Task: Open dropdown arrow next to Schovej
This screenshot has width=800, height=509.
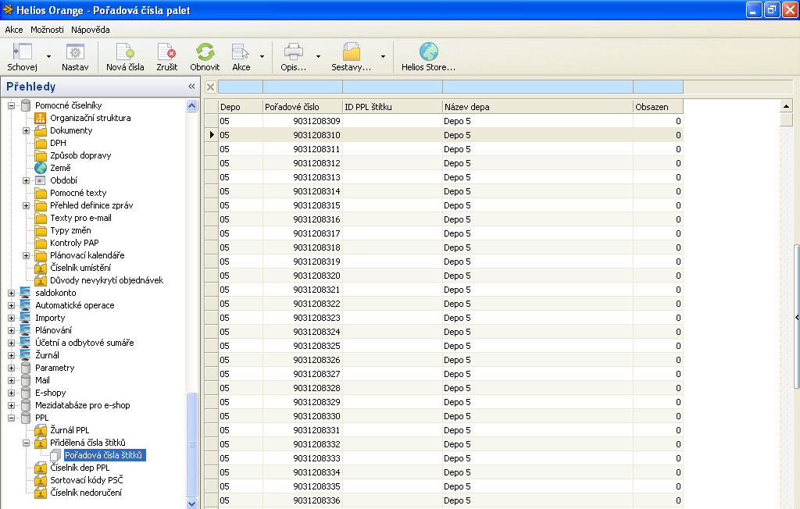Action: (x=49, y=56)
